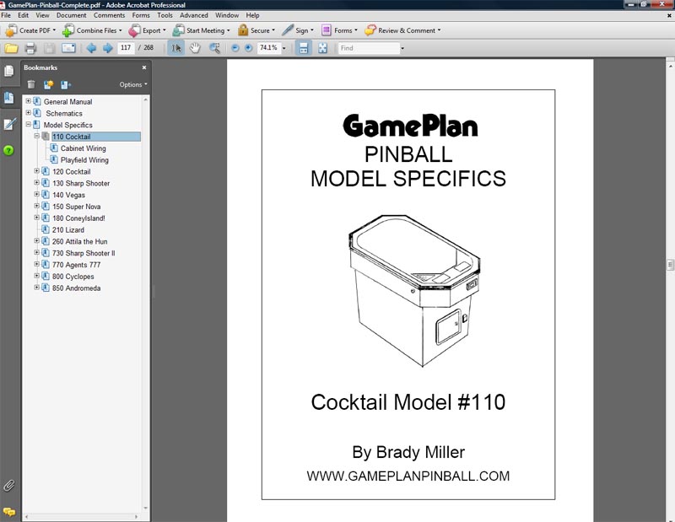Viewport: 675px width, 522px height.
Task: Select the Cabinet Wiring bookmark
Action: (x=83, y=148)
